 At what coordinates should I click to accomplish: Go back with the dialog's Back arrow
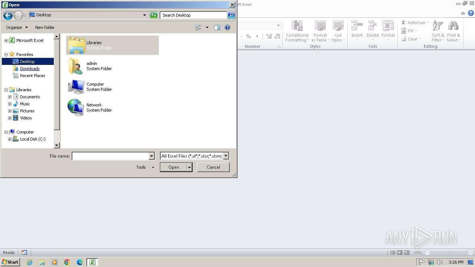pos(8,15)
